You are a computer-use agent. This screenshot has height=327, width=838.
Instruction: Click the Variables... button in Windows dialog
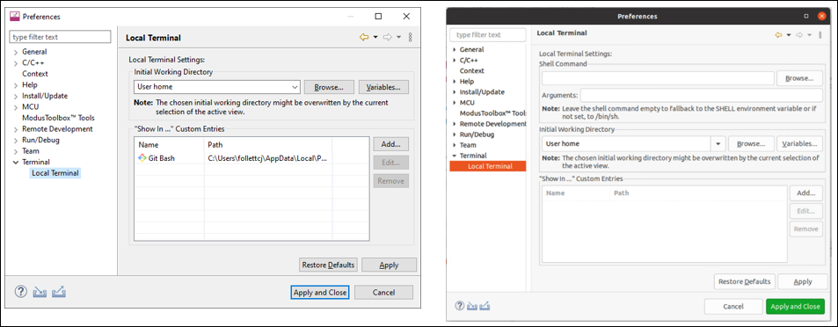click(383, 86)
